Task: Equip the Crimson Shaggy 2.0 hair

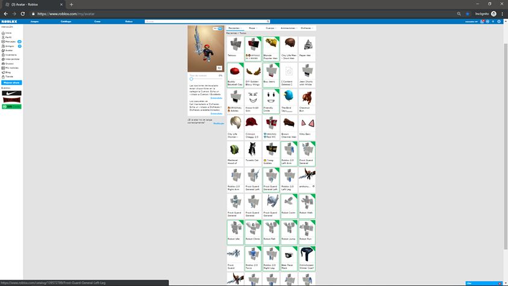Action: (252, 127)
